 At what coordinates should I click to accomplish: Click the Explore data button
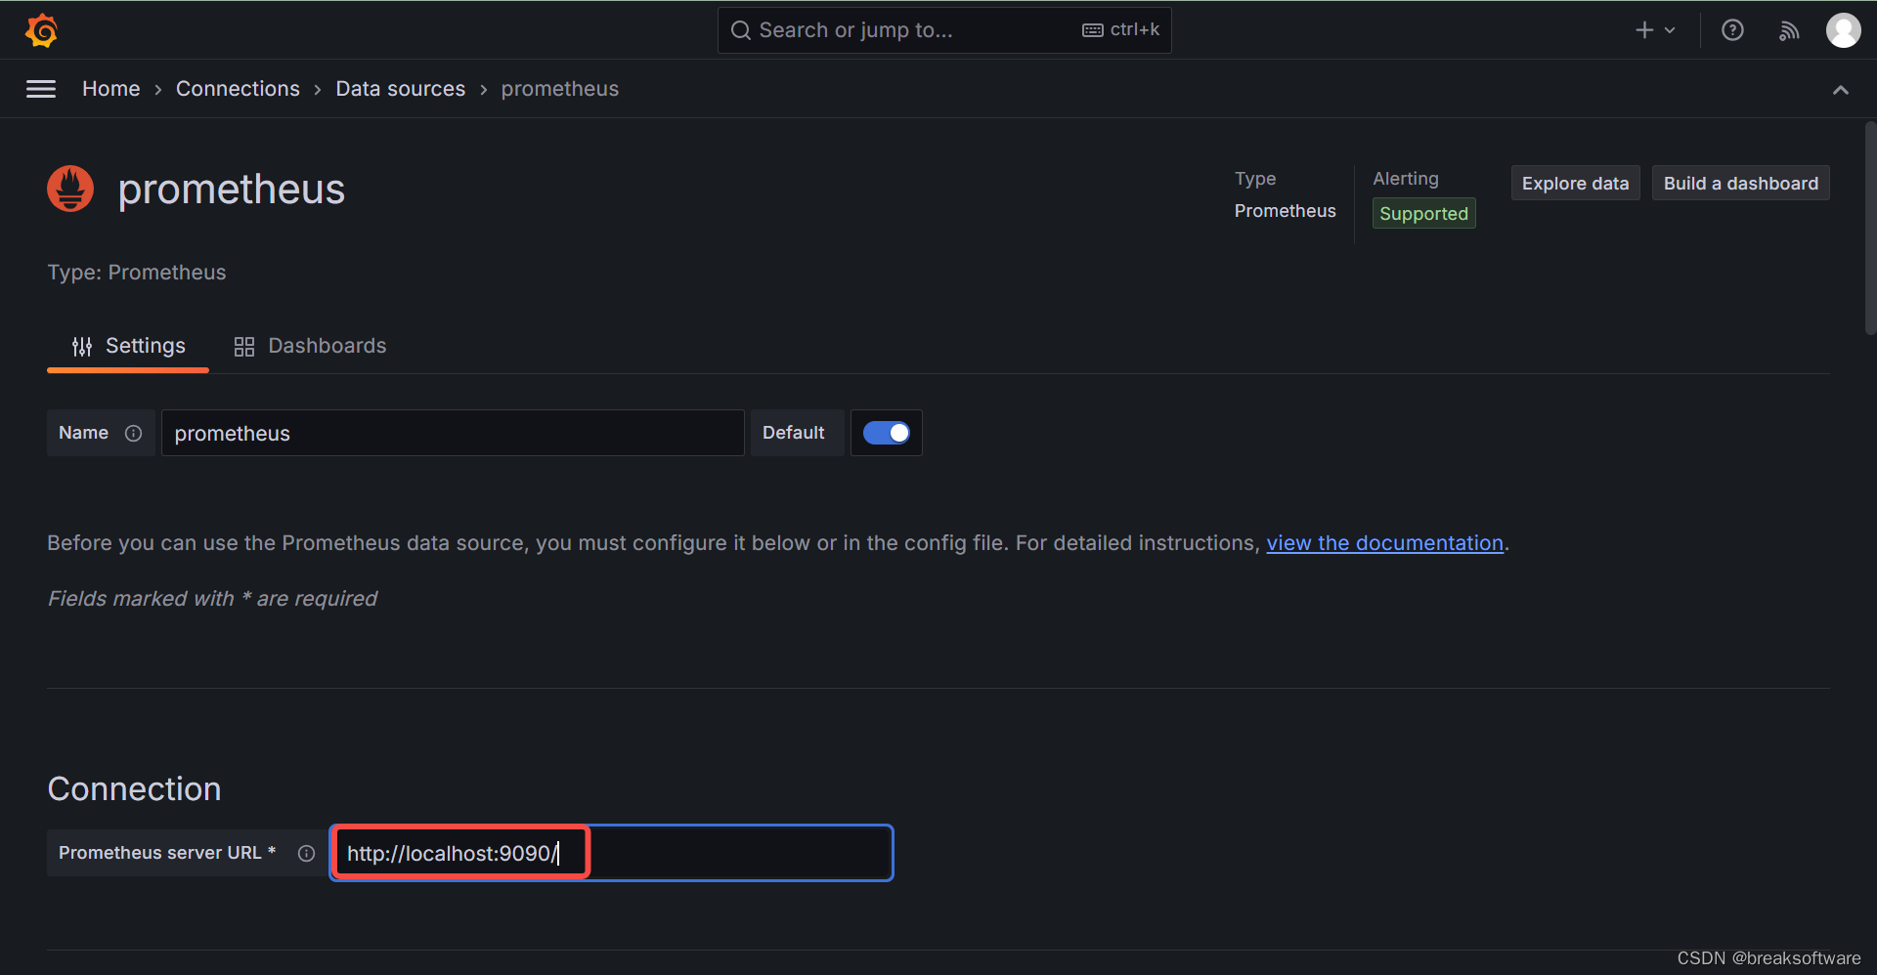(1575, 183)
